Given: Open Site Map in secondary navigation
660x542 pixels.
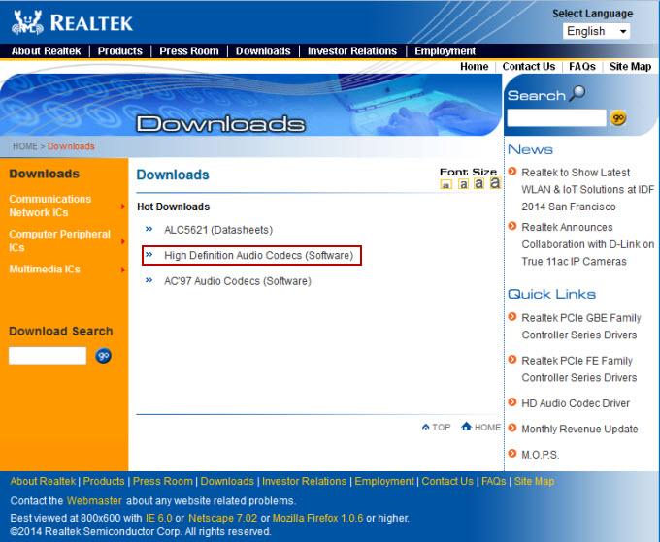Looking at the screenshot, I should [x=630, y=67].
